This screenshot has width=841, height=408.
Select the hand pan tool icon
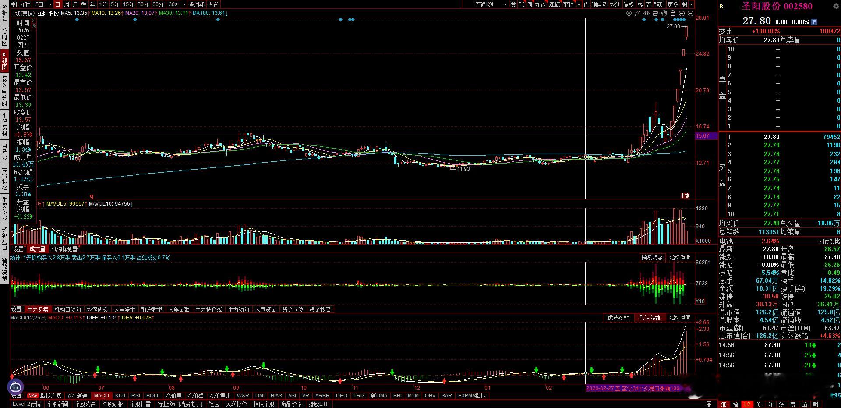[664, 13]
